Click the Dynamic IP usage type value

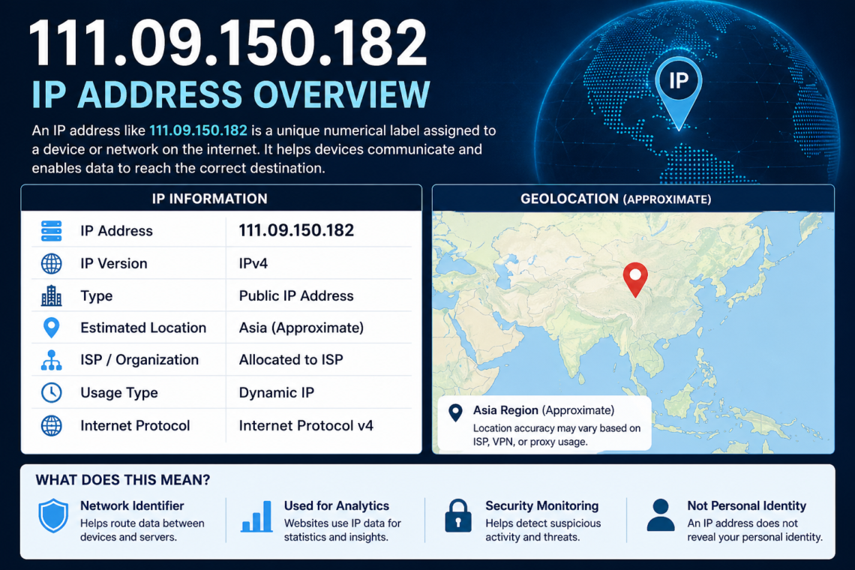276,393
